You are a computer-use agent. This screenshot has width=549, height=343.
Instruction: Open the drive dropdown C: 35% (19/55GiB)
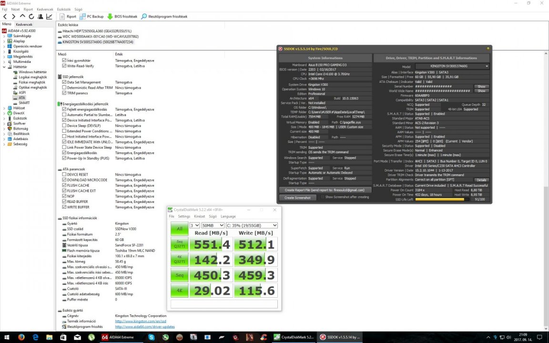pos(252,225)
